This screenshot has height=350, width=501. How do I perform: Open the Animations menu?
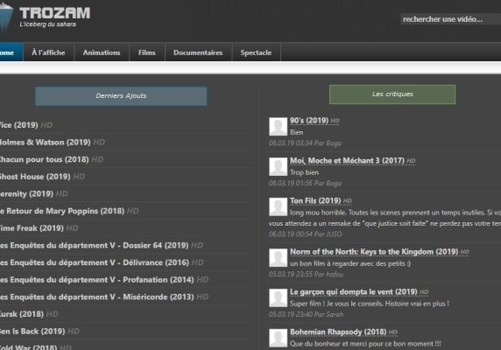pos(102,52)
